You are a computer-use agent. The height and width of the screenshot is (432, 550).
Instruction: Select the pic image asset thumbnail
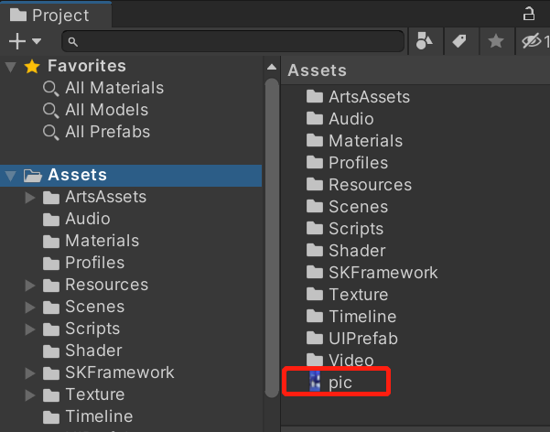[x=315, y=382]
